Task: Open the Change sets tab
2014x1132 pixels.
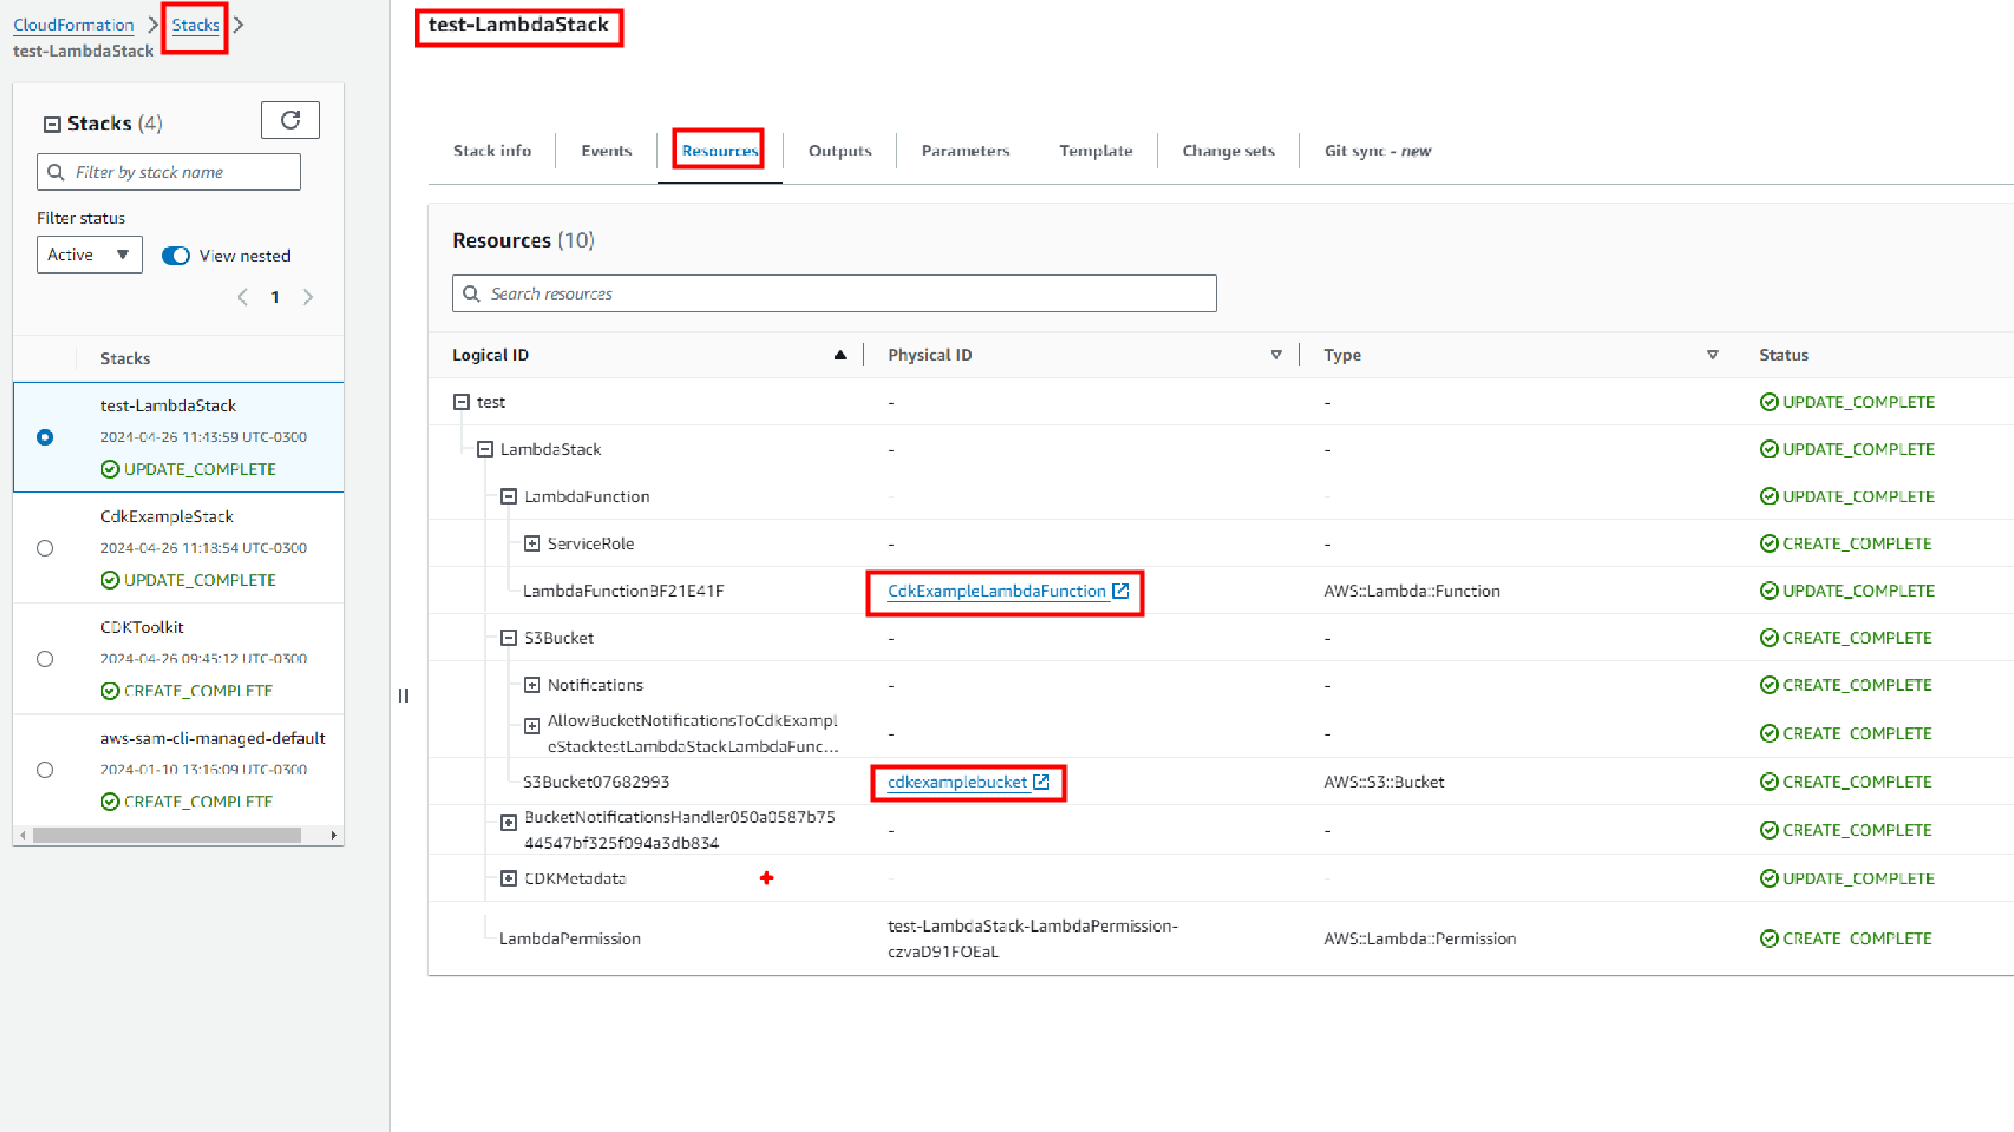Action: 1228,151
